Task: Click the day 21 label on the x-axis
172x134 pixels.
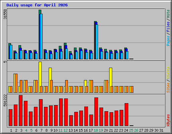Action: click(111, 130)
